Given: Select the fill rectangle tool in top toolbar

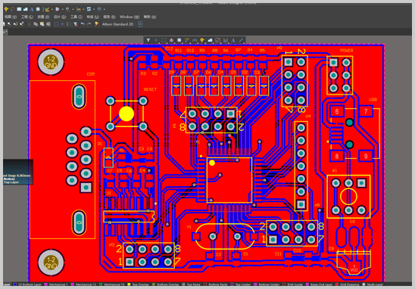Looking at the screenshot, I should pyautogui.click(x=19, y=9).
